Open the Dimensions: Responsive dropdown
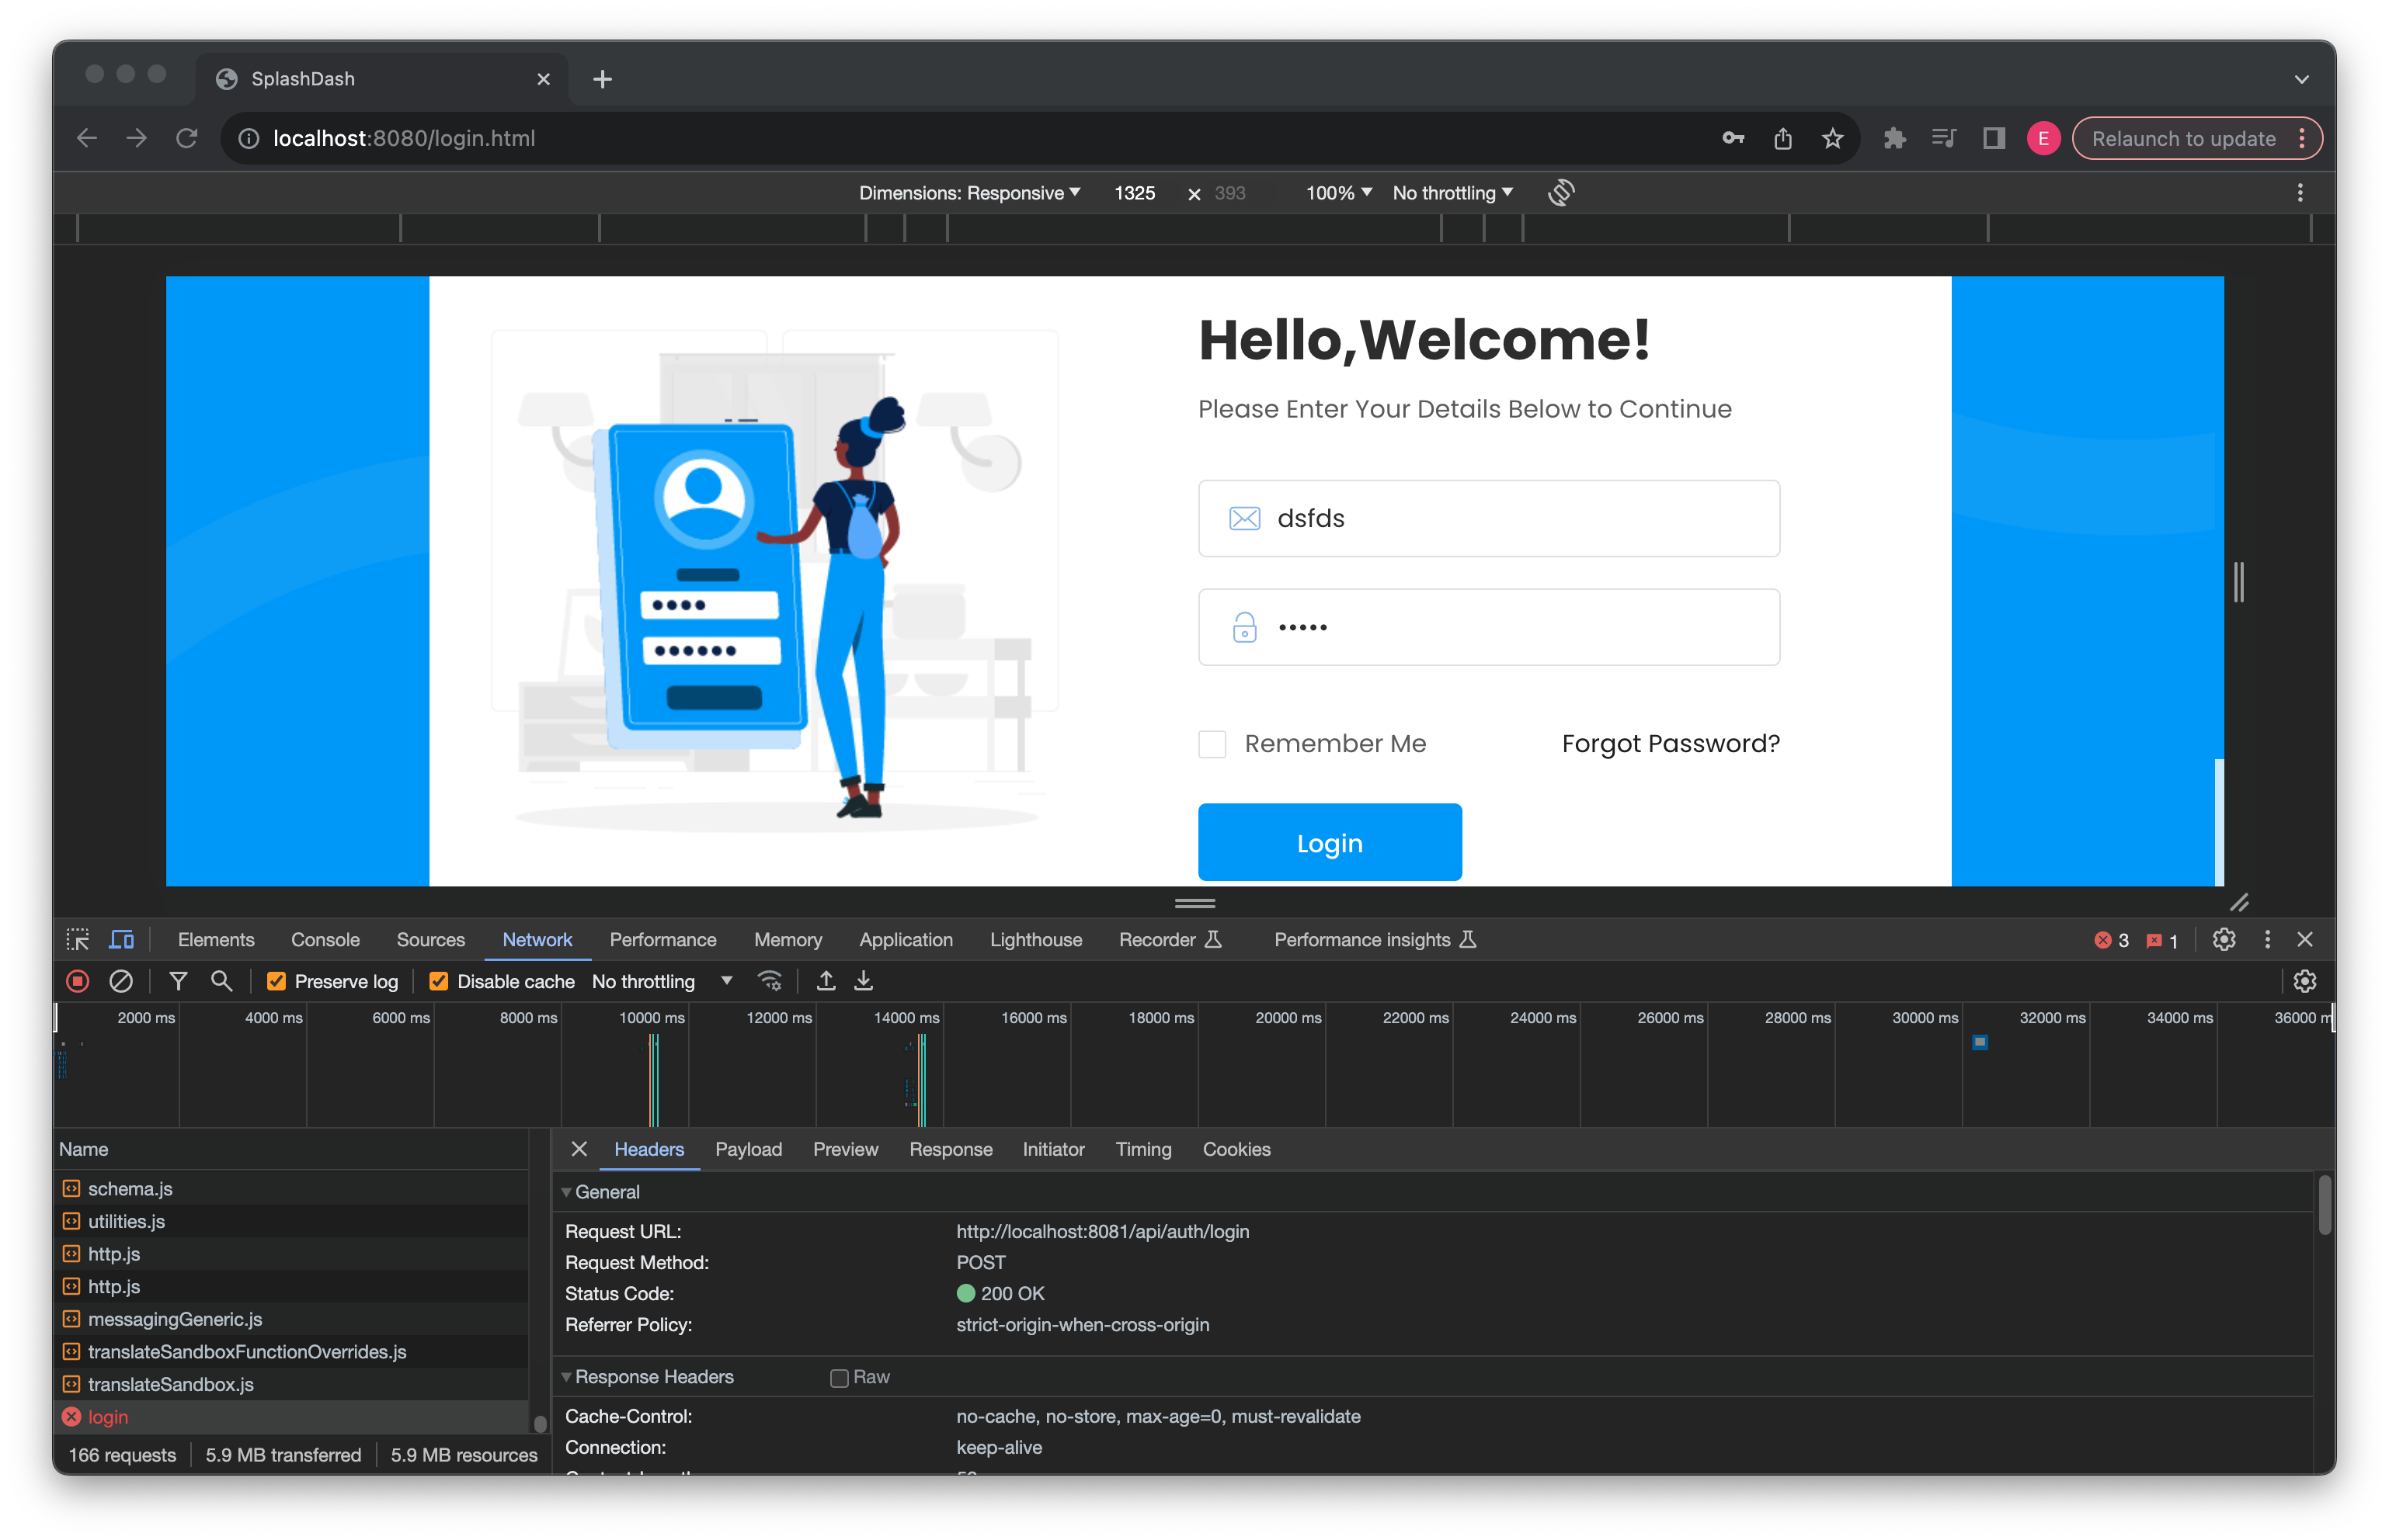Image resolution: width=2389 pixels, height=1540 pixels. [x=968, y=192]
